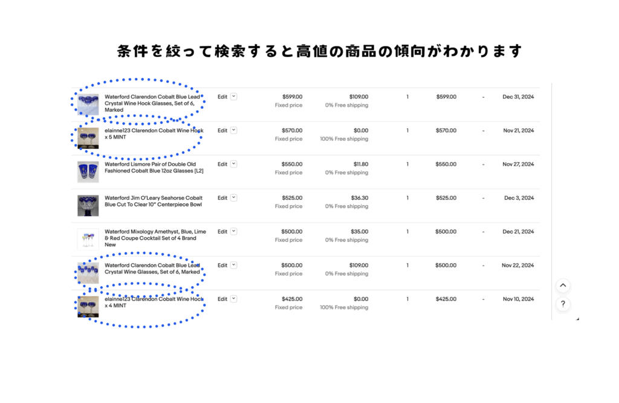Expand Edit dropdown for Seahorse Centerpiece Bowl row
Screen dimensions: 619x403
pos(234,197)
